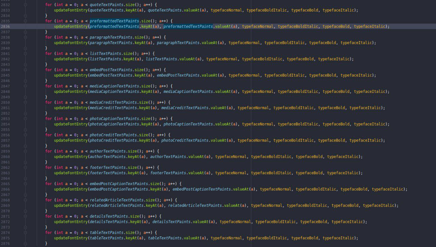Collapse the quoteTextPaints for loop fold marker
The height and width of the screenshot is (247, 436).
[x=25, y=5]
